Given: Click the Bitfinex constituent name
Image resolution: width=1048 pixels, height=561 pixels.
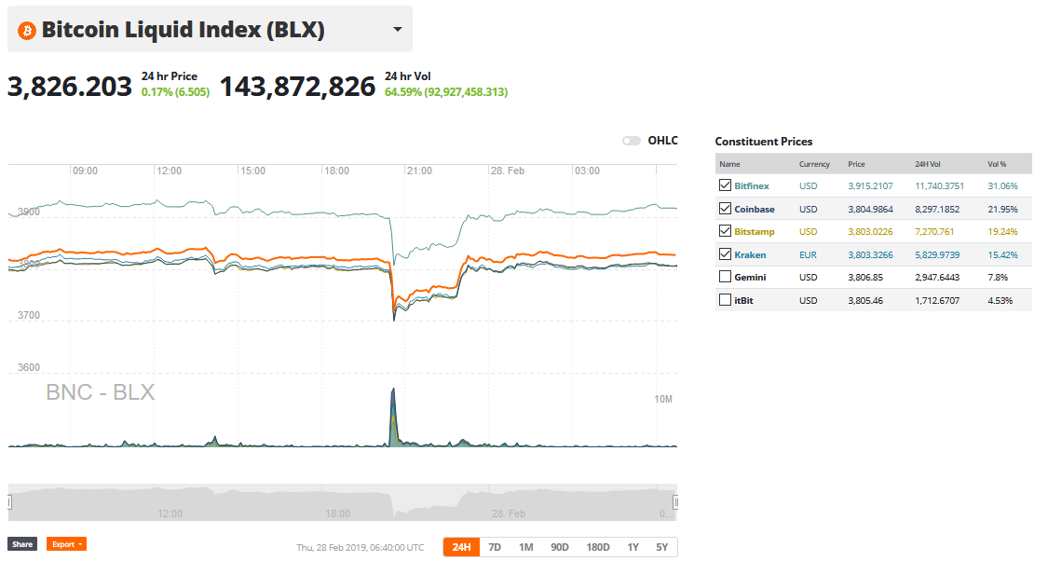Looking at the screenshot, I should tap(751, 185).
